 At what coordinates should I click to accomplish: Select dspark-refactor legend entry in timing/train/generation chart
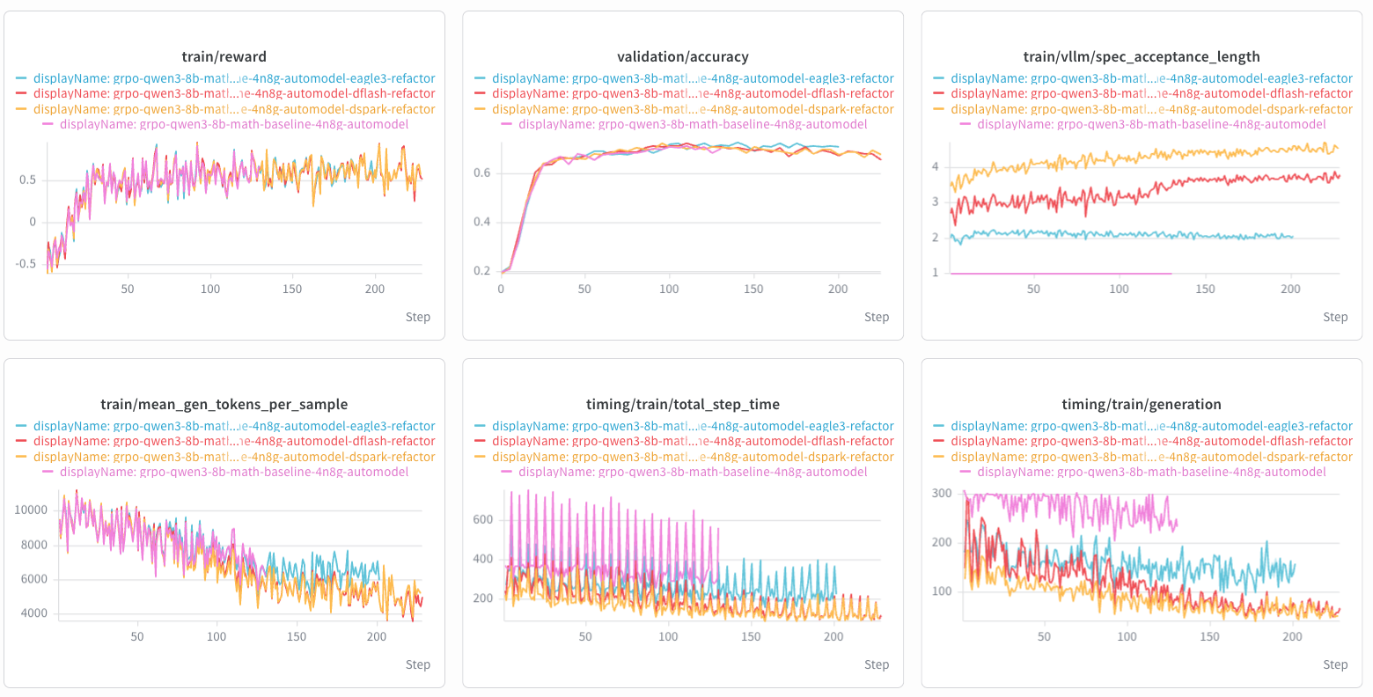[x=1142, y=457]
